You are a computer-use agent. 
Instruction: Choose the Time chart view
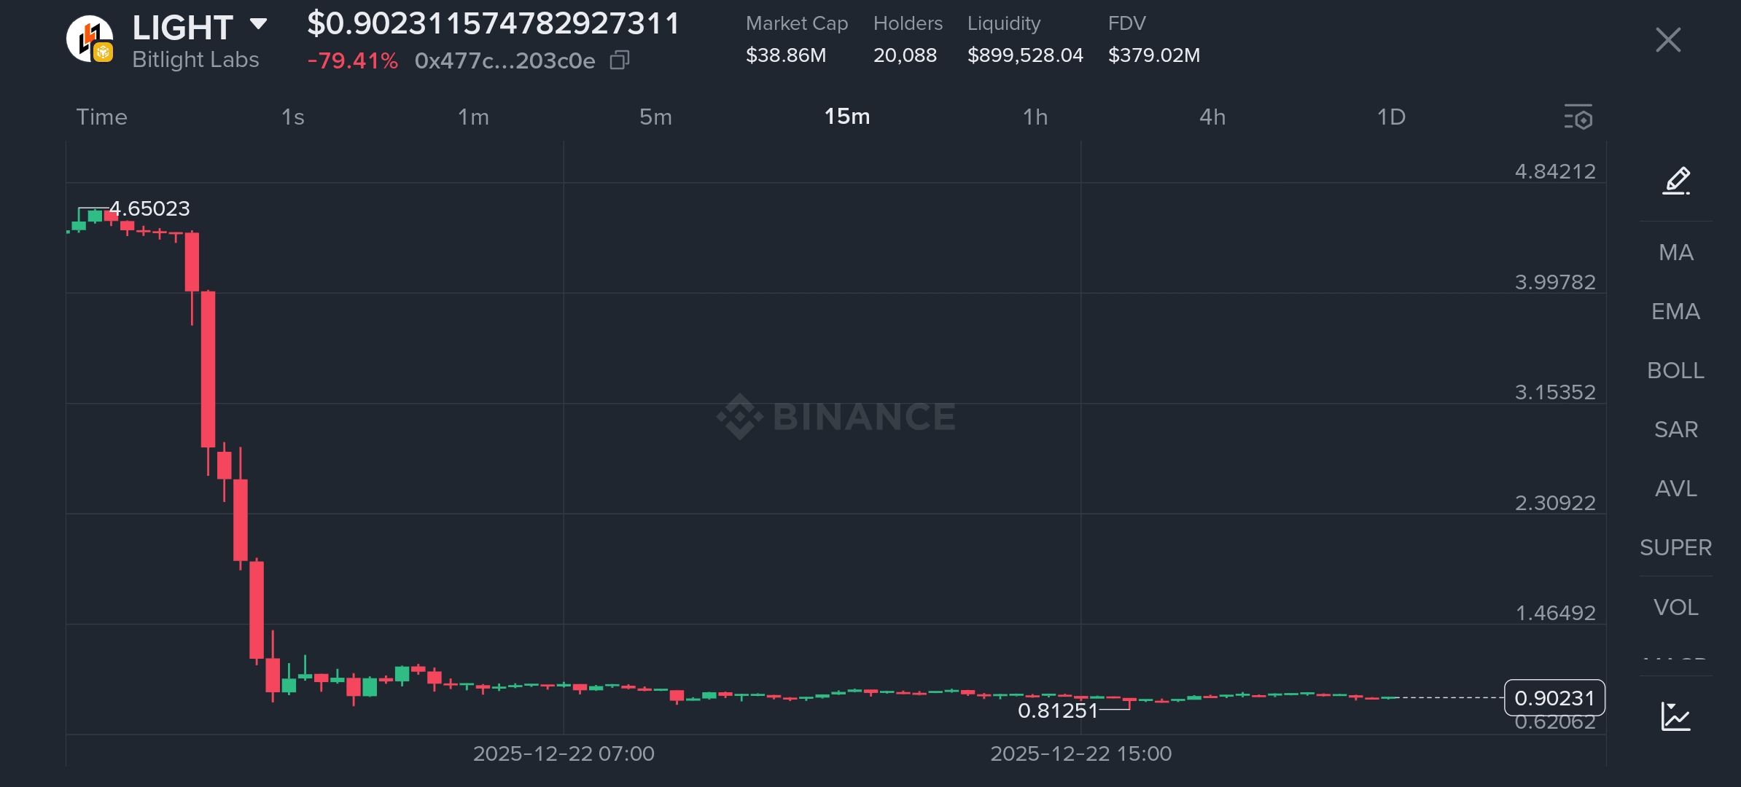[102, 117]
